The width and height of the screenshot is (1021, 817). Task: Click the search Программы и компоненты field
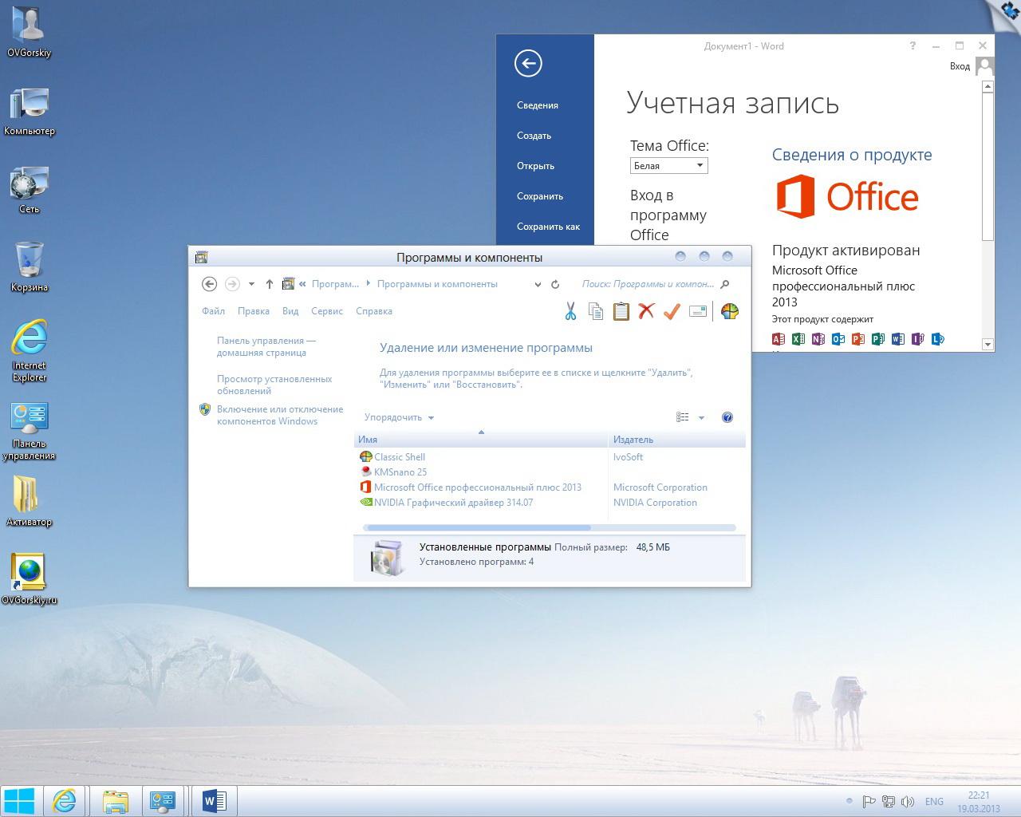tap(648, 284)
